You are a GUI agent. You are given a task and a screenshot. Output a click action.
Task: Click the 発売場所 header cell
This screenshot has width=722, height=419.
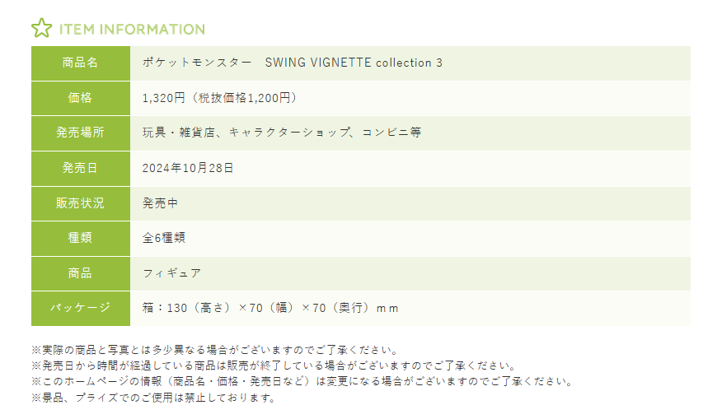[80, 133]
